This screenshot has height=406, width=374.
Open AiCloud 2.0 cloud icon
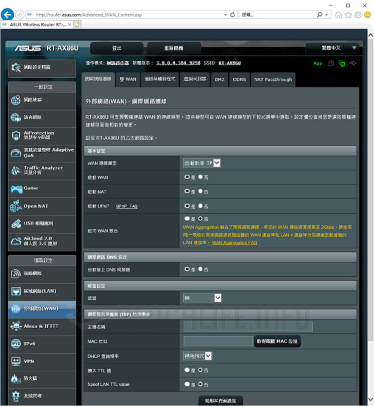pos(16,241)
